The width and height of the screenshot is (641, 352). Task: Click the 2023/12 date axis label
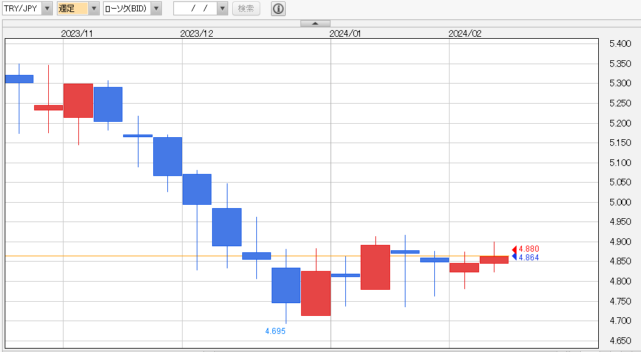tap(197, 33)
